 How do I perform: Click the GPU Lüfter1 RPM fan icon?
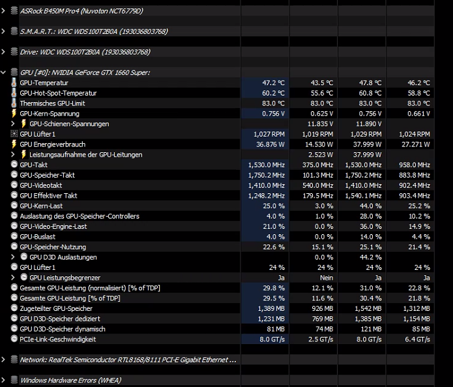(14, 134)
